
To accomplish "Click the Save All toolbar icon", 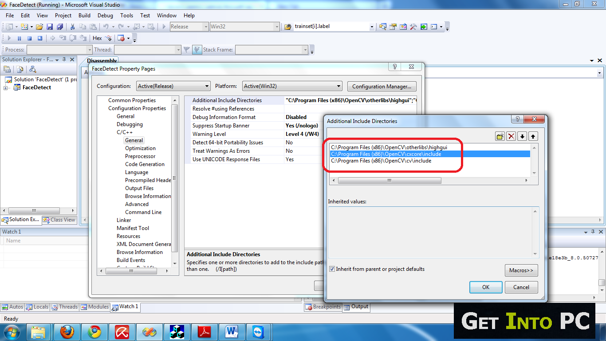I will coord(59,27).
